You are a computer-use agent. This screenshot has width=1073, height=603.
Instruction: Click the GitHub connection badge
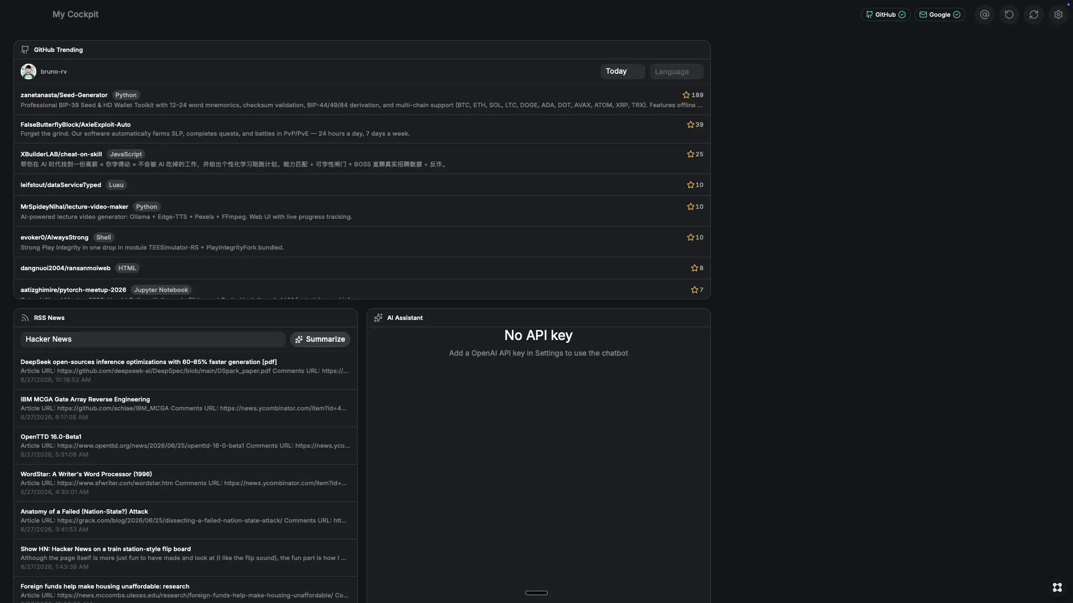[885, 15]
